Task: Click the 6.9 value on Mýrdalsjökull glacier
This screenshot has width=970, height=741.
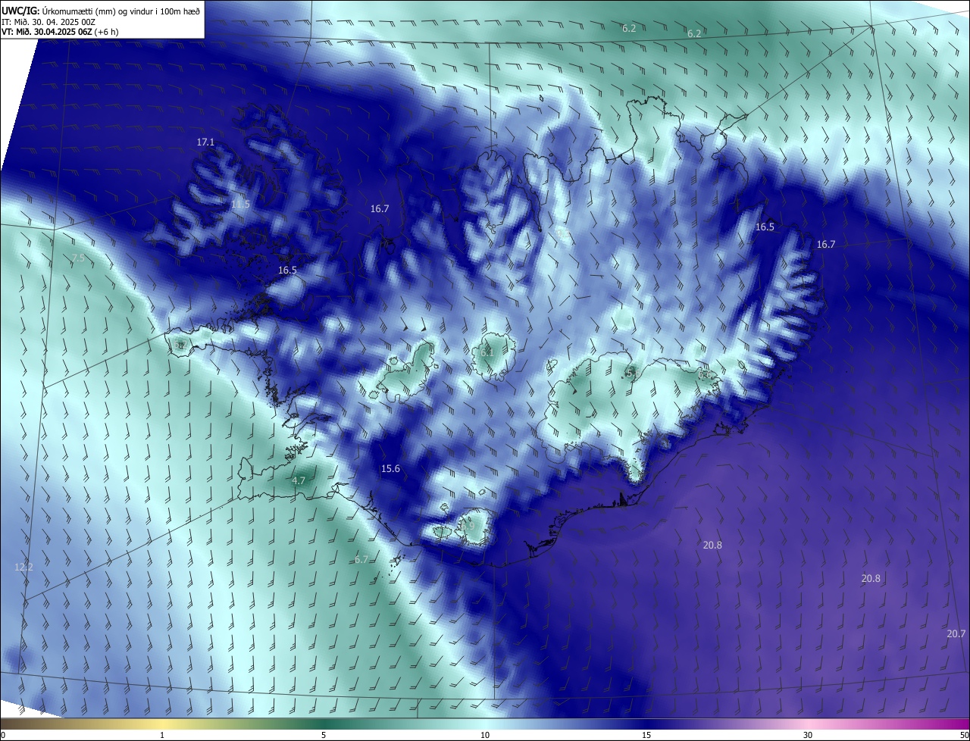Action: click(x=468, y=527)
